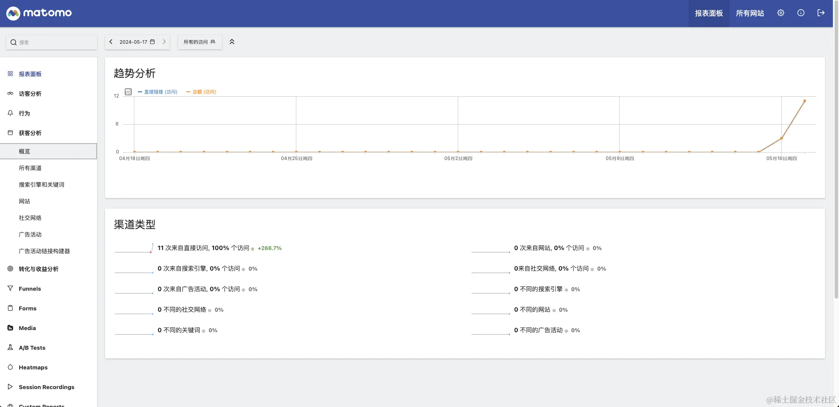839x407 pixels.
Task: Click the target icon beside 转化与收益分析
Action: click(x=11, y=269)
